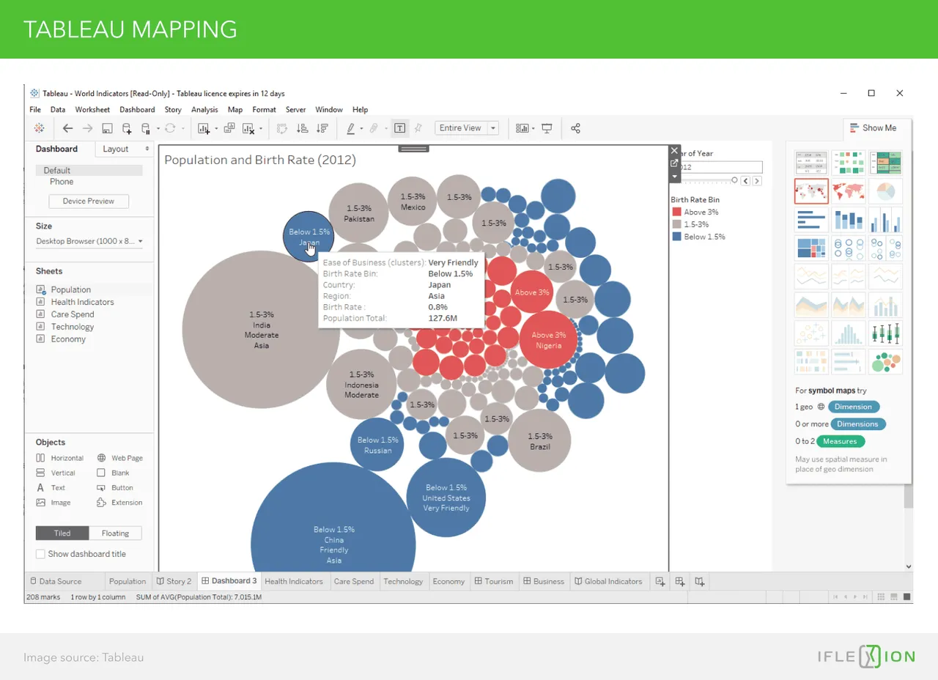Select the Care Spend sheet in list
The image size is (938, 680).
[x=73, y=314]
